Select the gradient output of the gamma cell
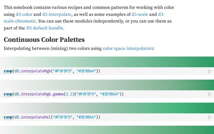Image resolution: width=214 pixels, height=134 pixels. 107,84
